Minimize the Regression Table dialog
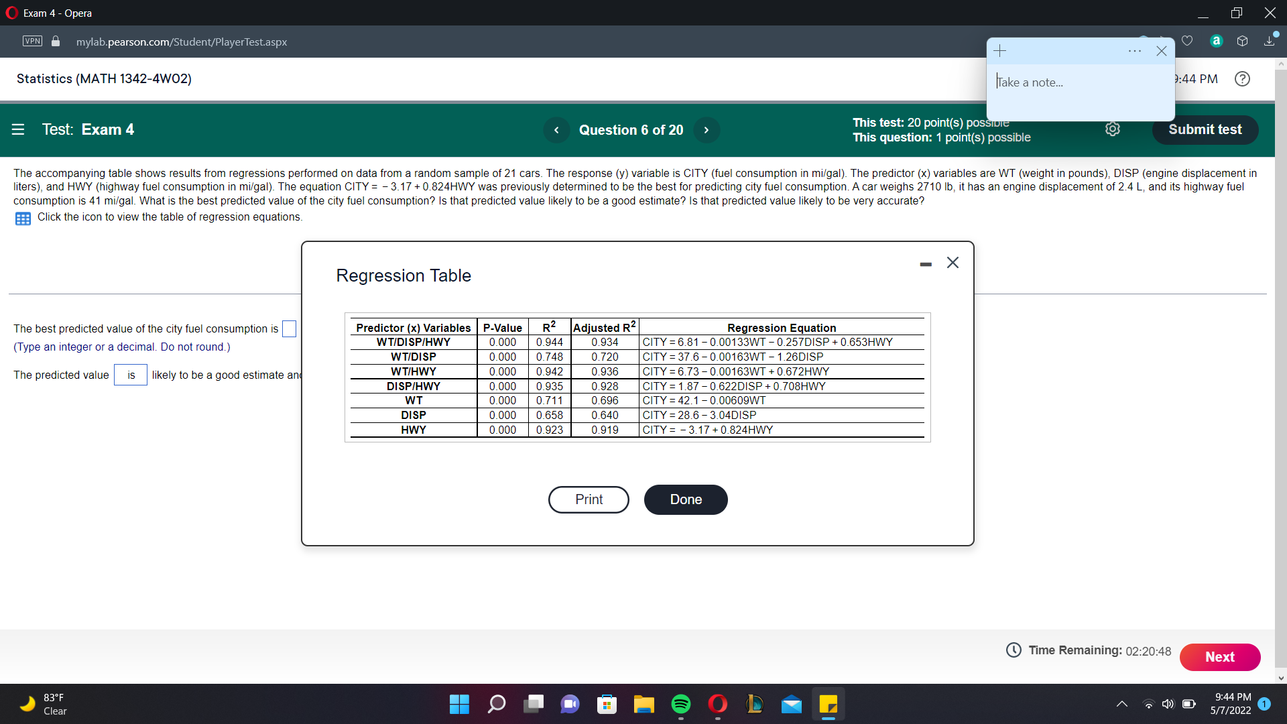Image resolution: width=1287 pixels, height=724 pixels. click(x=926, y=264)
